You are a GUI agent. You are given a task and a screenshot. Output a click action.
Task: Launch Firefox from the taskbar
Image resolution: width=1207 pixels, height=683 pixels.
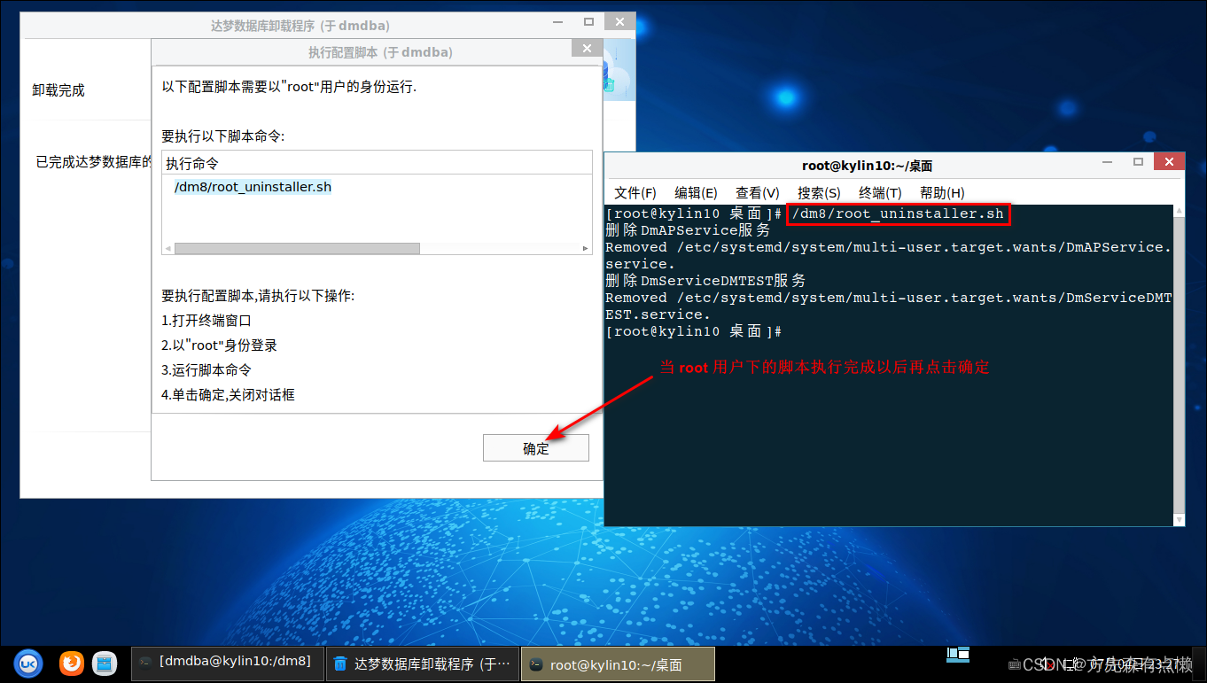pyautogui.click(x=72, y=663)
